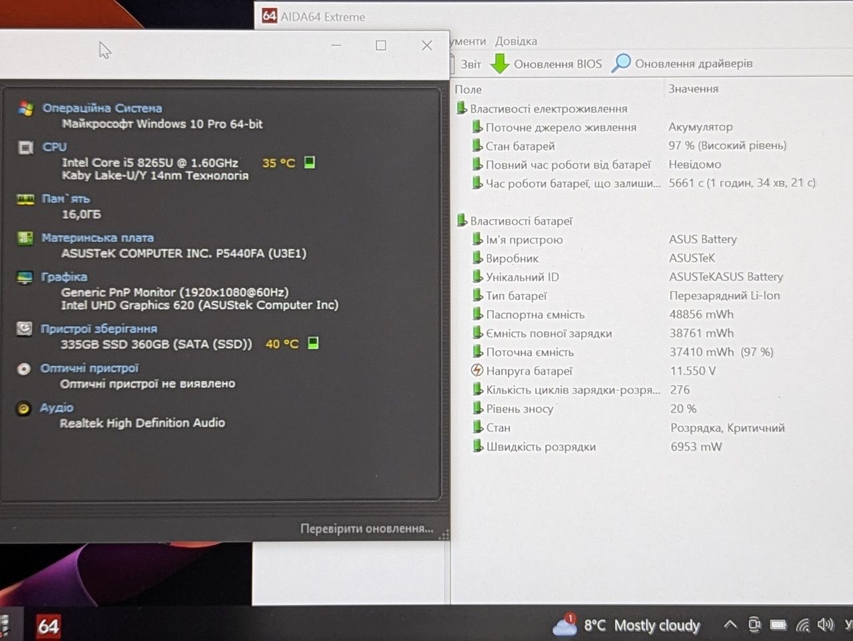Viewport: 853px width, 641px height.
Task: Open AIDA64 from the taskbar icon
Action: click(x=48, y=626)
